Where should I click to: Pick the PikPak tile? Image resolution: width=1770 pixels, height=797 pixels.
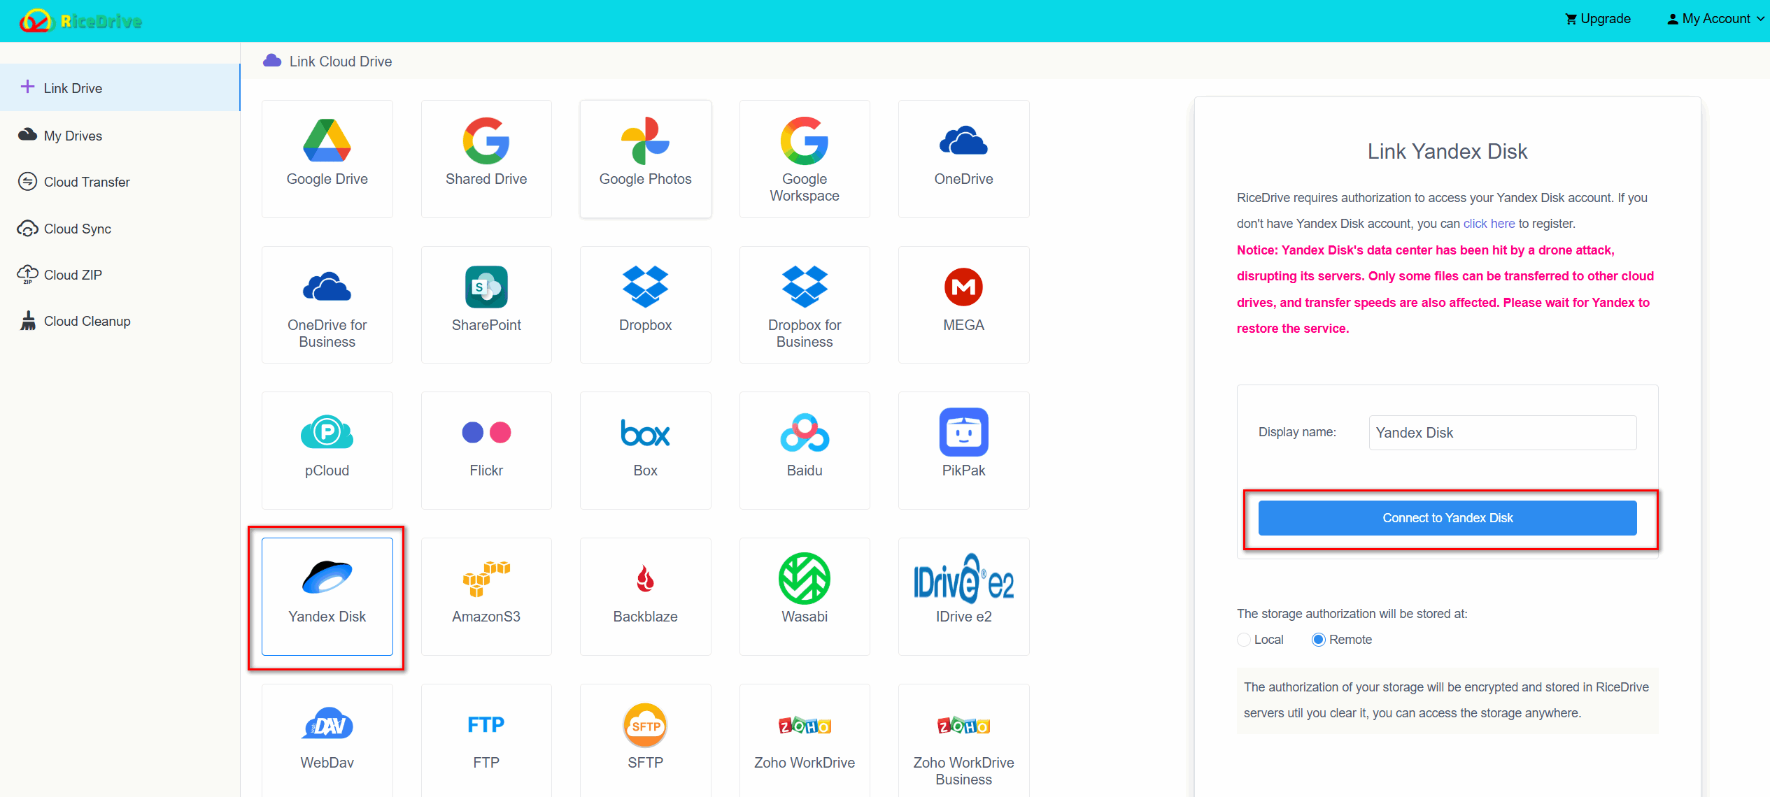963,450
